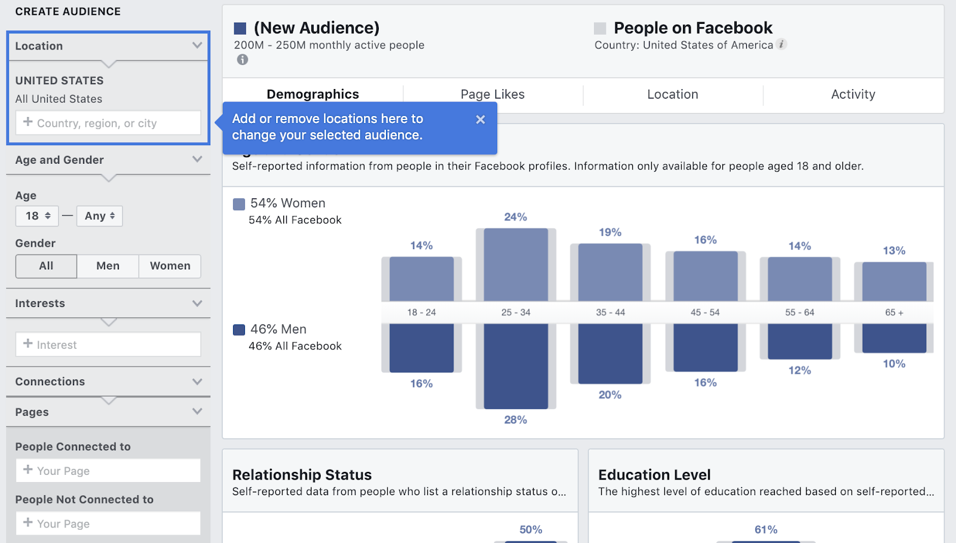
Task: Click the plus icon in the location field
Action: coord(27,122)
